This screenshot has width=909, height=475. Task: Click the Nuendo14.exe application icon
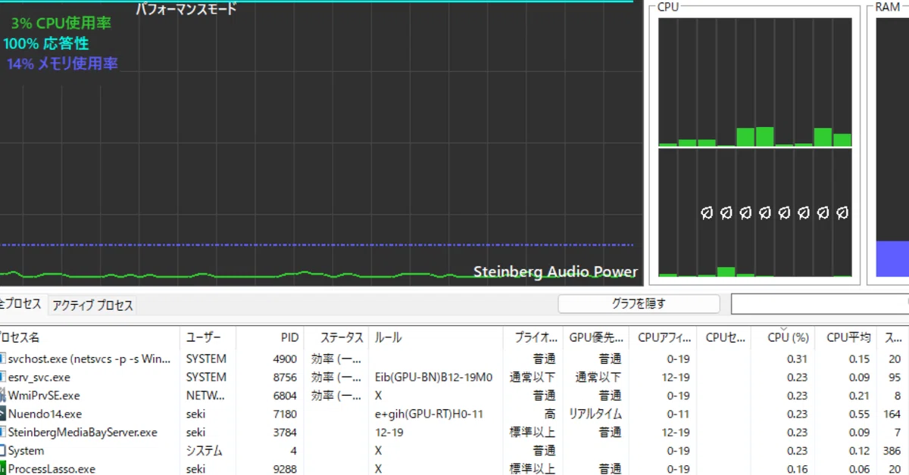click(x=2, y=414)
